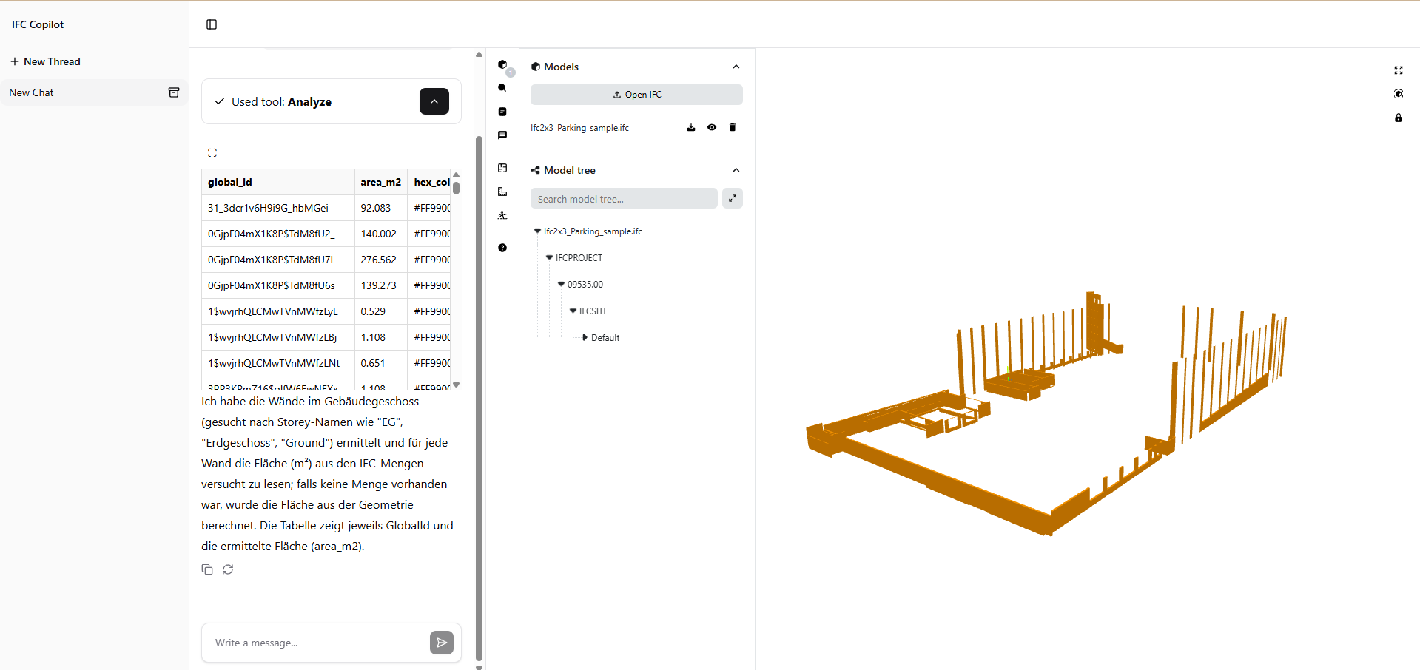Expand the Default tree node
1420x670 pixels.
pyautogui.click(x=585, y=337)
